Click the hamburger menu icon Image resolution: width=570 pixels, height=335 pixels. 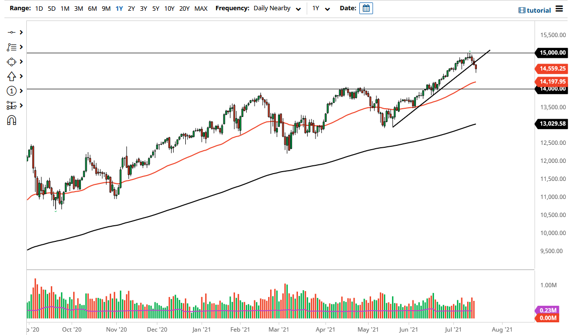click(559, 9)
